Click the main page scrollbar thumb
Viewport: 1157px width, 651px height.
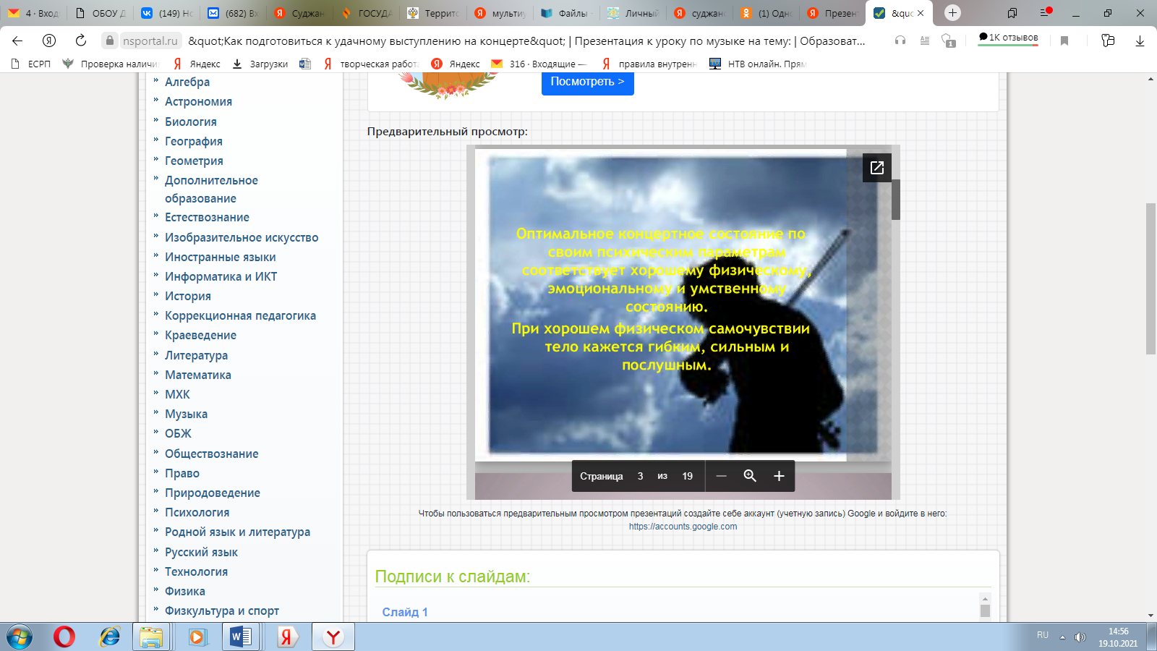click(x=1150, y=279)
